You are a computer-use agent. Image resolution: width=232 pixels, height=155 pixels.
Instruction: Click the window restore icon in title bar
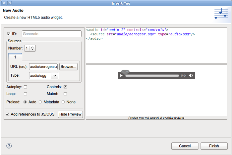pos(10,3)
